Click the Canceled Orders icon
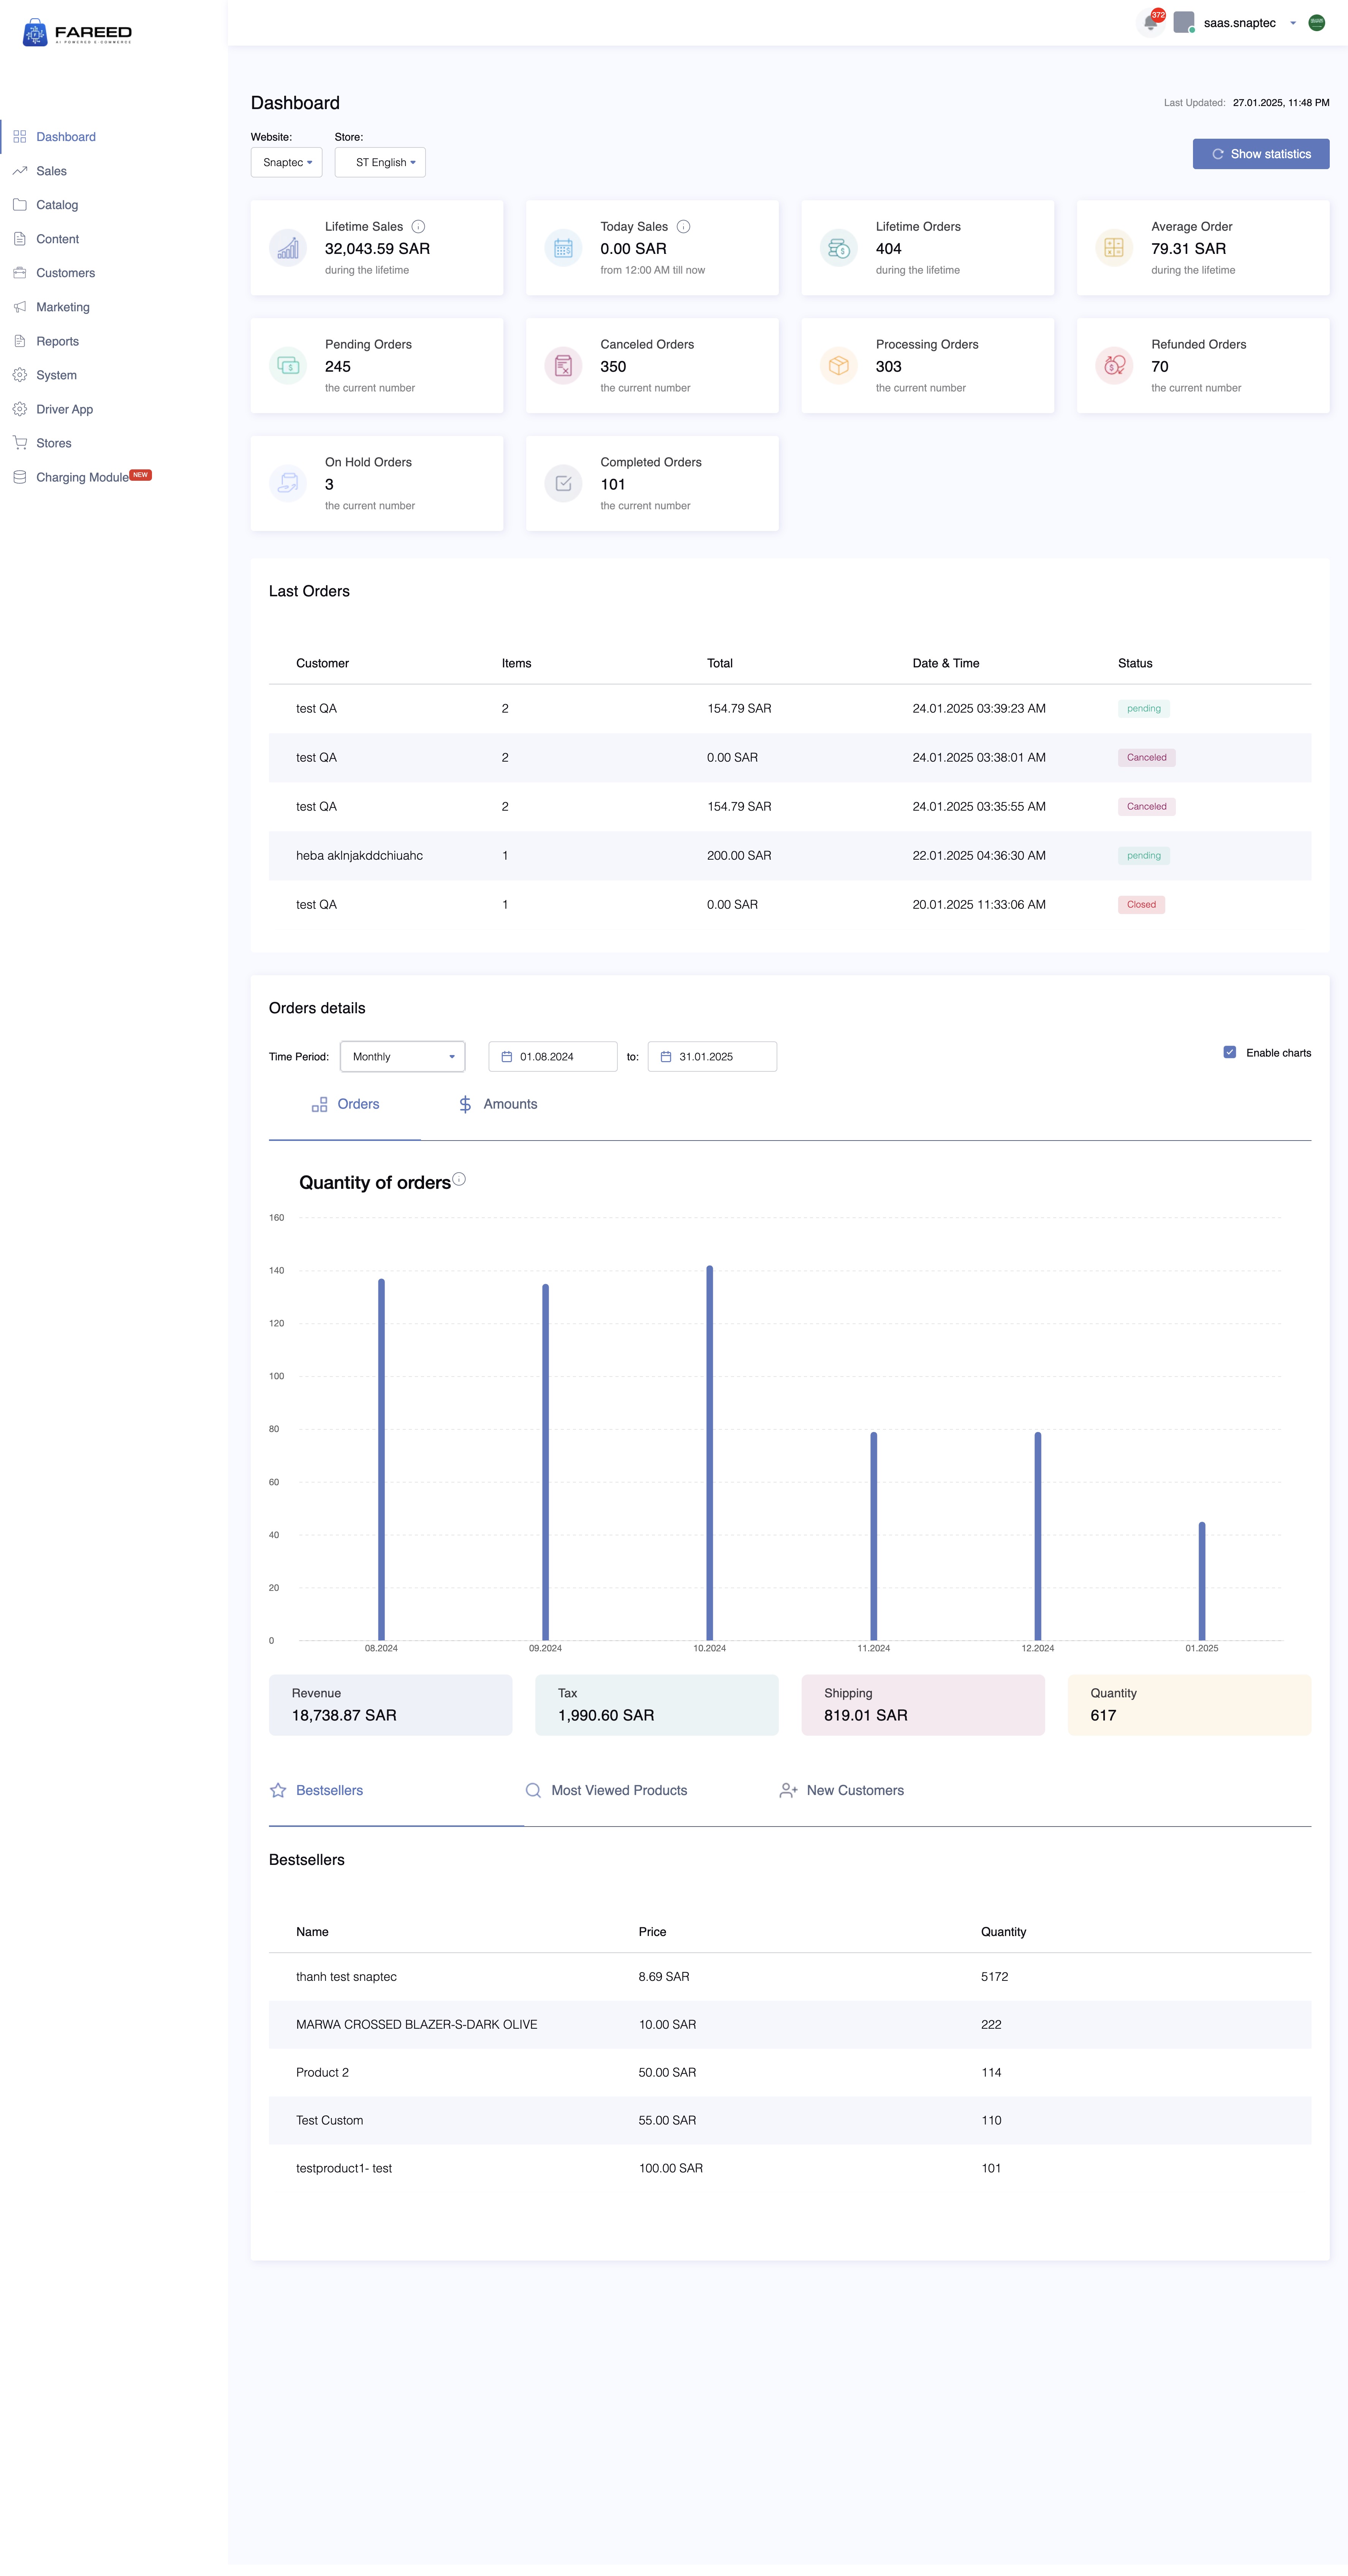 tap(563, 366)
